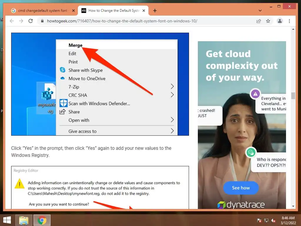Screen dimensions: 301x226
Task: Switch to the cmd changedefault system font tab
Action: pos(43,11)
